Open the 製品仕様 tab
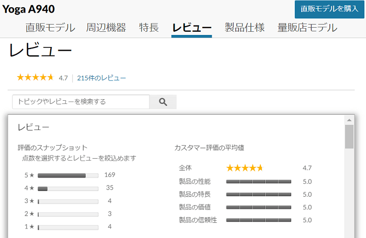Viewport: 366px width, 238px height. pyautogui.click(x=245, y=28)
